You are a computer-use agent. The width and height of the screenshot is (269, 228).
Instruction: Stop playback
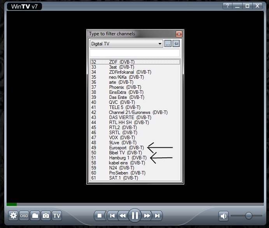[x=100, y=216]
